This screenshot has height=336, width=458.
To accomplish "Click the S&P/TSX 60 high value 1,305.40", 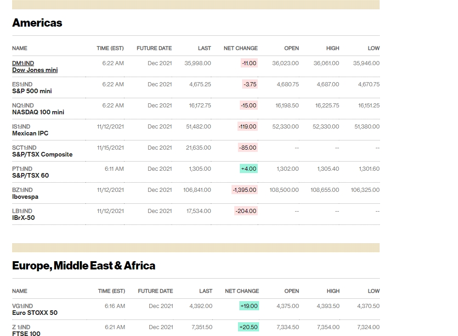I will [x=328, y=169].
